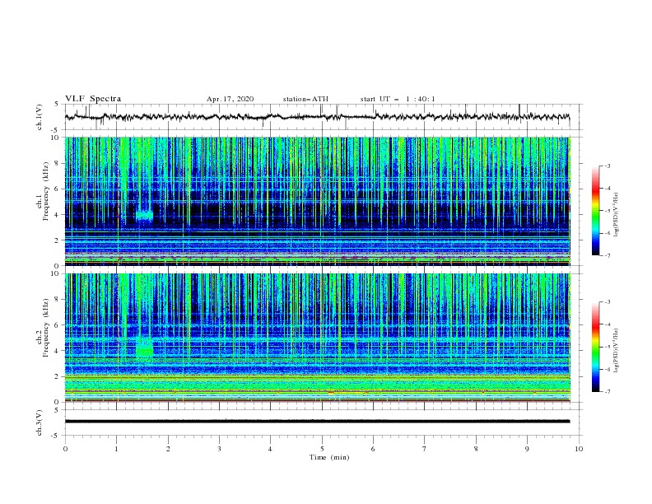Viewport: 652px width, 504px height.
Task: Click the time axis tick label '3'
Action: [x=219, y=449]
